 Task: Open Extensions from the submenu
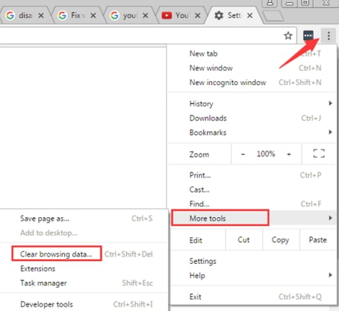tap(84, 269)
